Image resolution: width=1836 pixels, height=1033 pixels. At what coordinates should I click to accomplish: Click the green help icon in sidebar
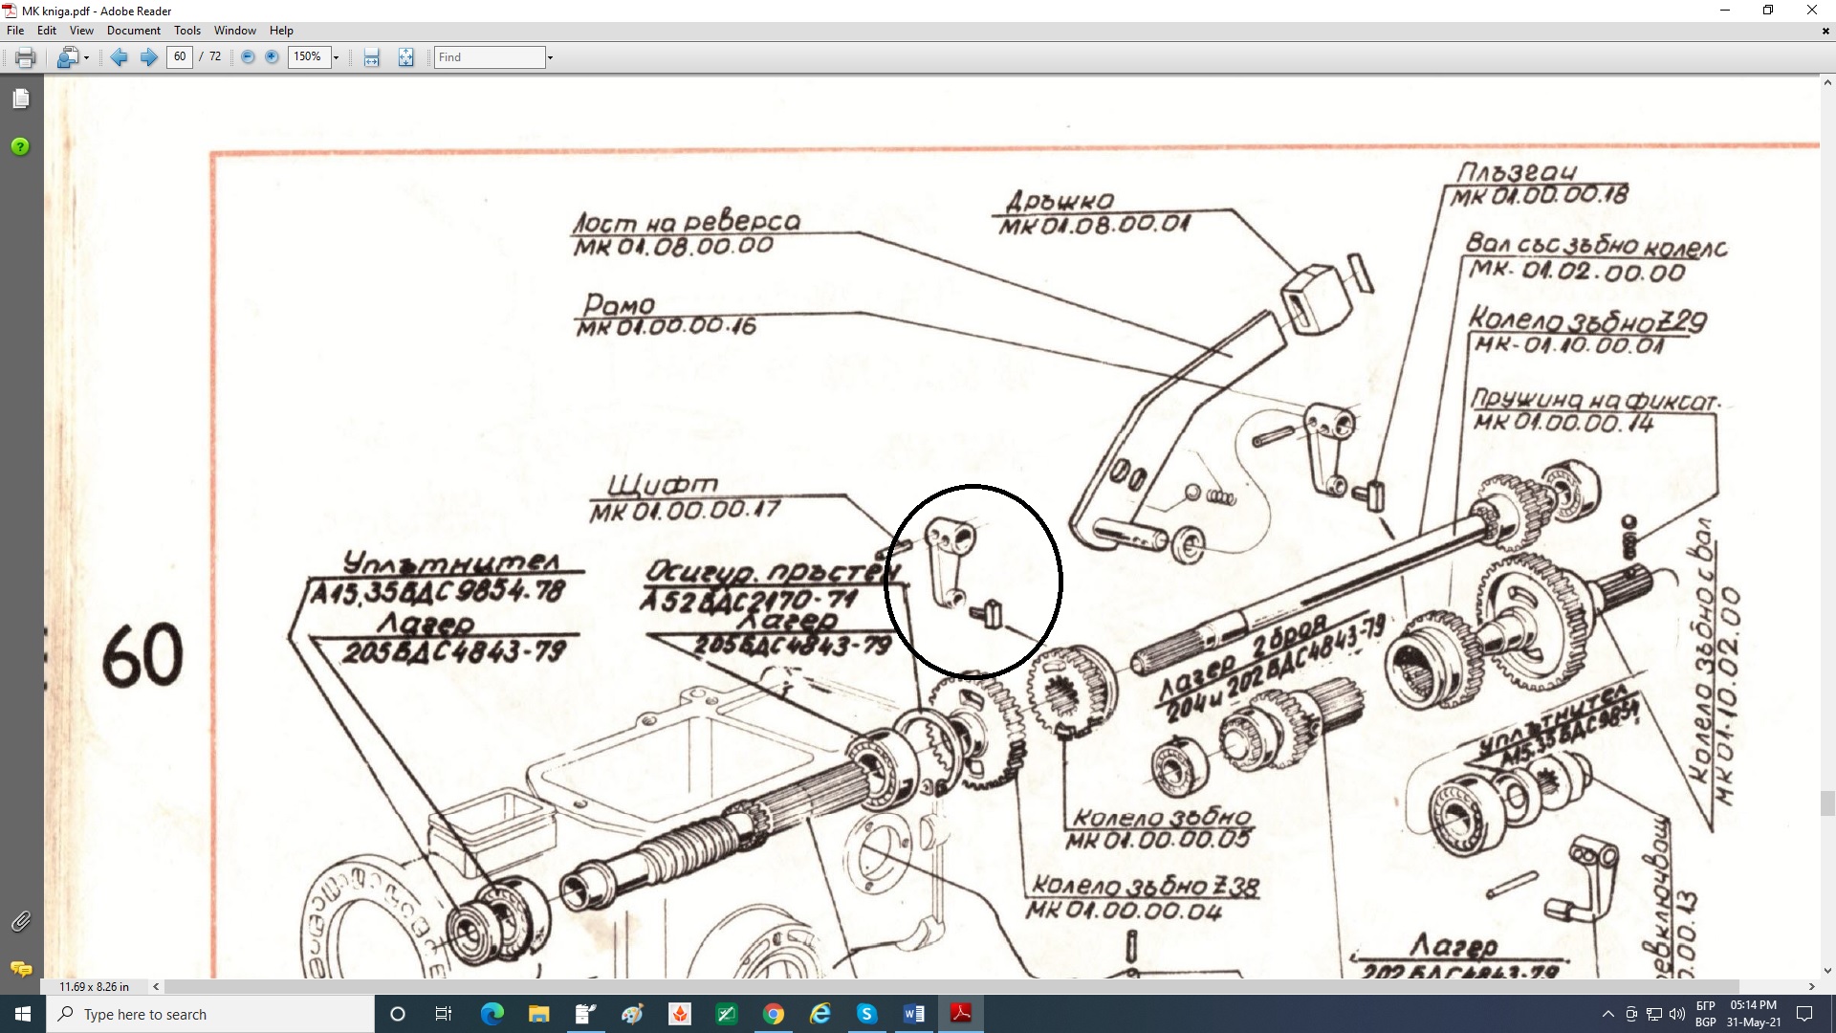20,146
